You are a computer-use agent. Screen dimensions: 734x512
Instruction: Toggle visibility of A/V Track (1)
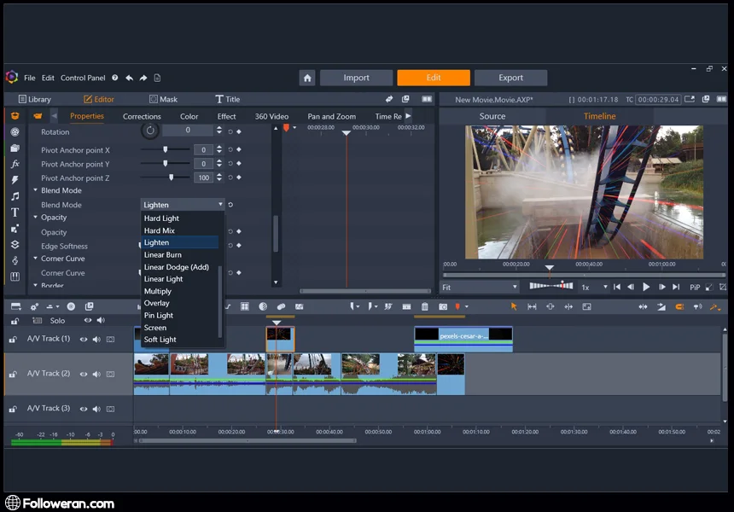(x=84, y=340)
